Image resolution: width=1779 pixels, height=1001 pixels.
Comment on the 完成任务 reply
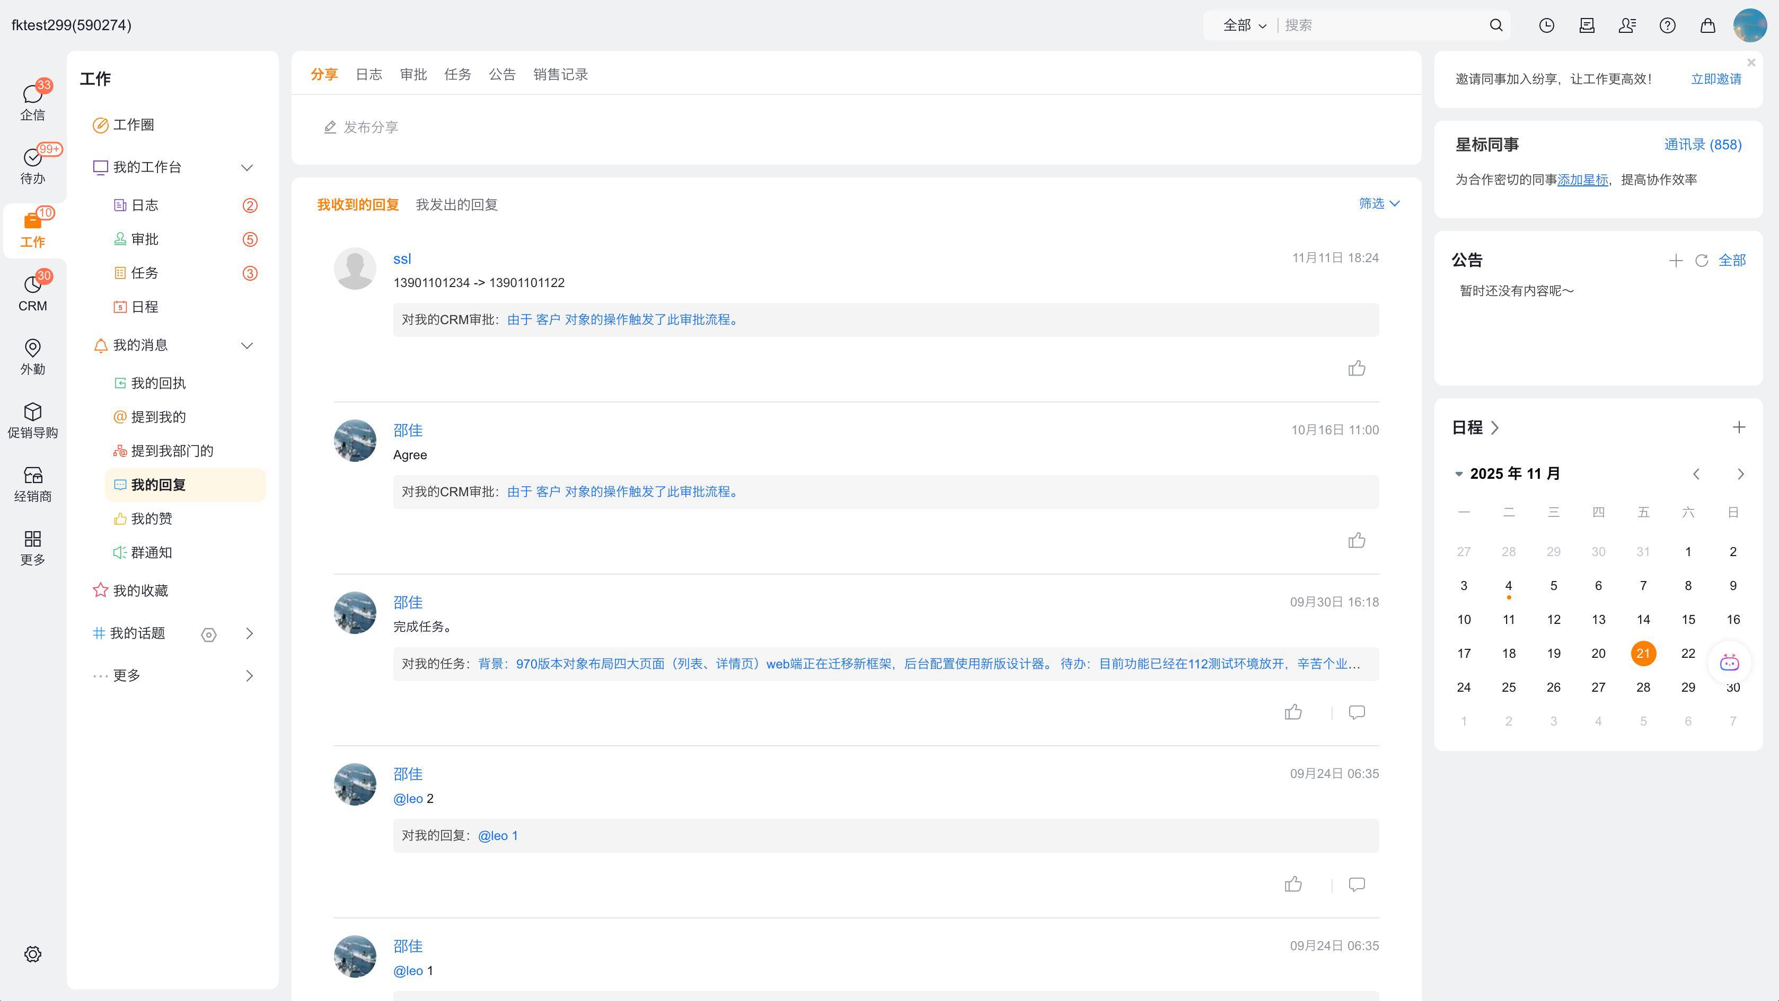point(1357,712)
